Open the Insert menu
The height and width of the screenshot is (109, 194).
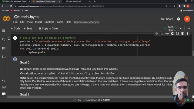38,22
